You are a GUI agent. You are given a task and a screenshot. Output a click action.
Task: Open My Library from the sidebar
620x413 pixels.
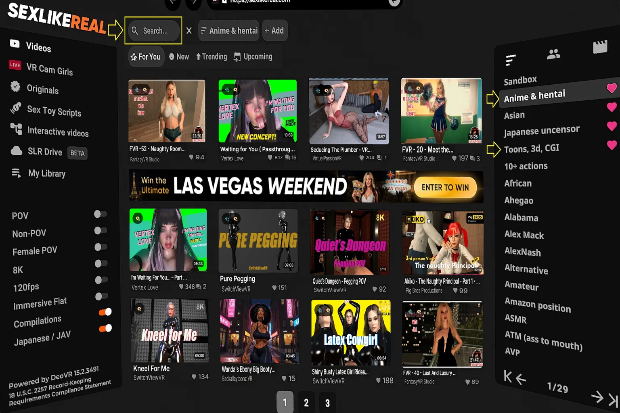(x=39, y=173)
